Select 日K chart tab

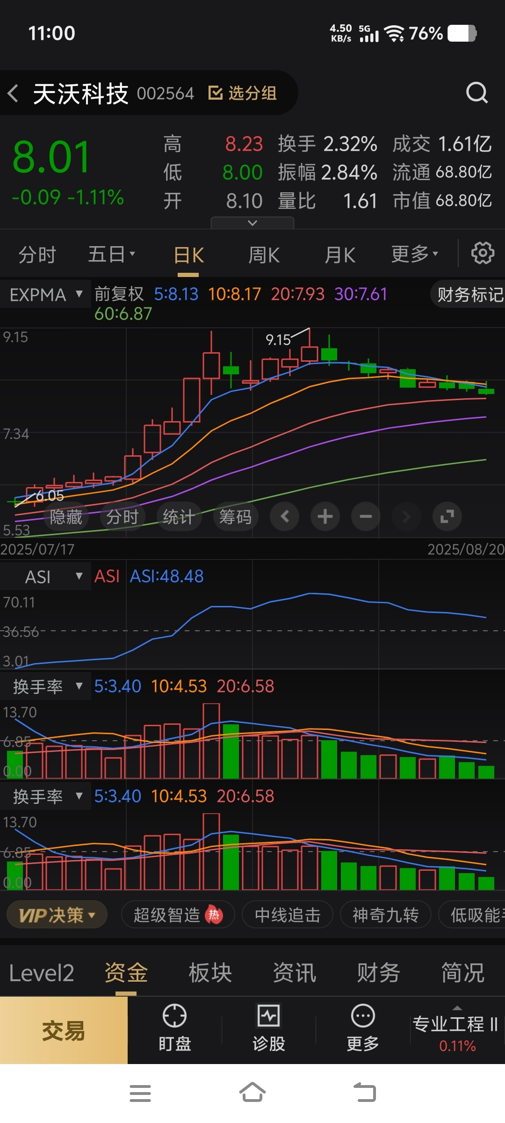point(189,255)
